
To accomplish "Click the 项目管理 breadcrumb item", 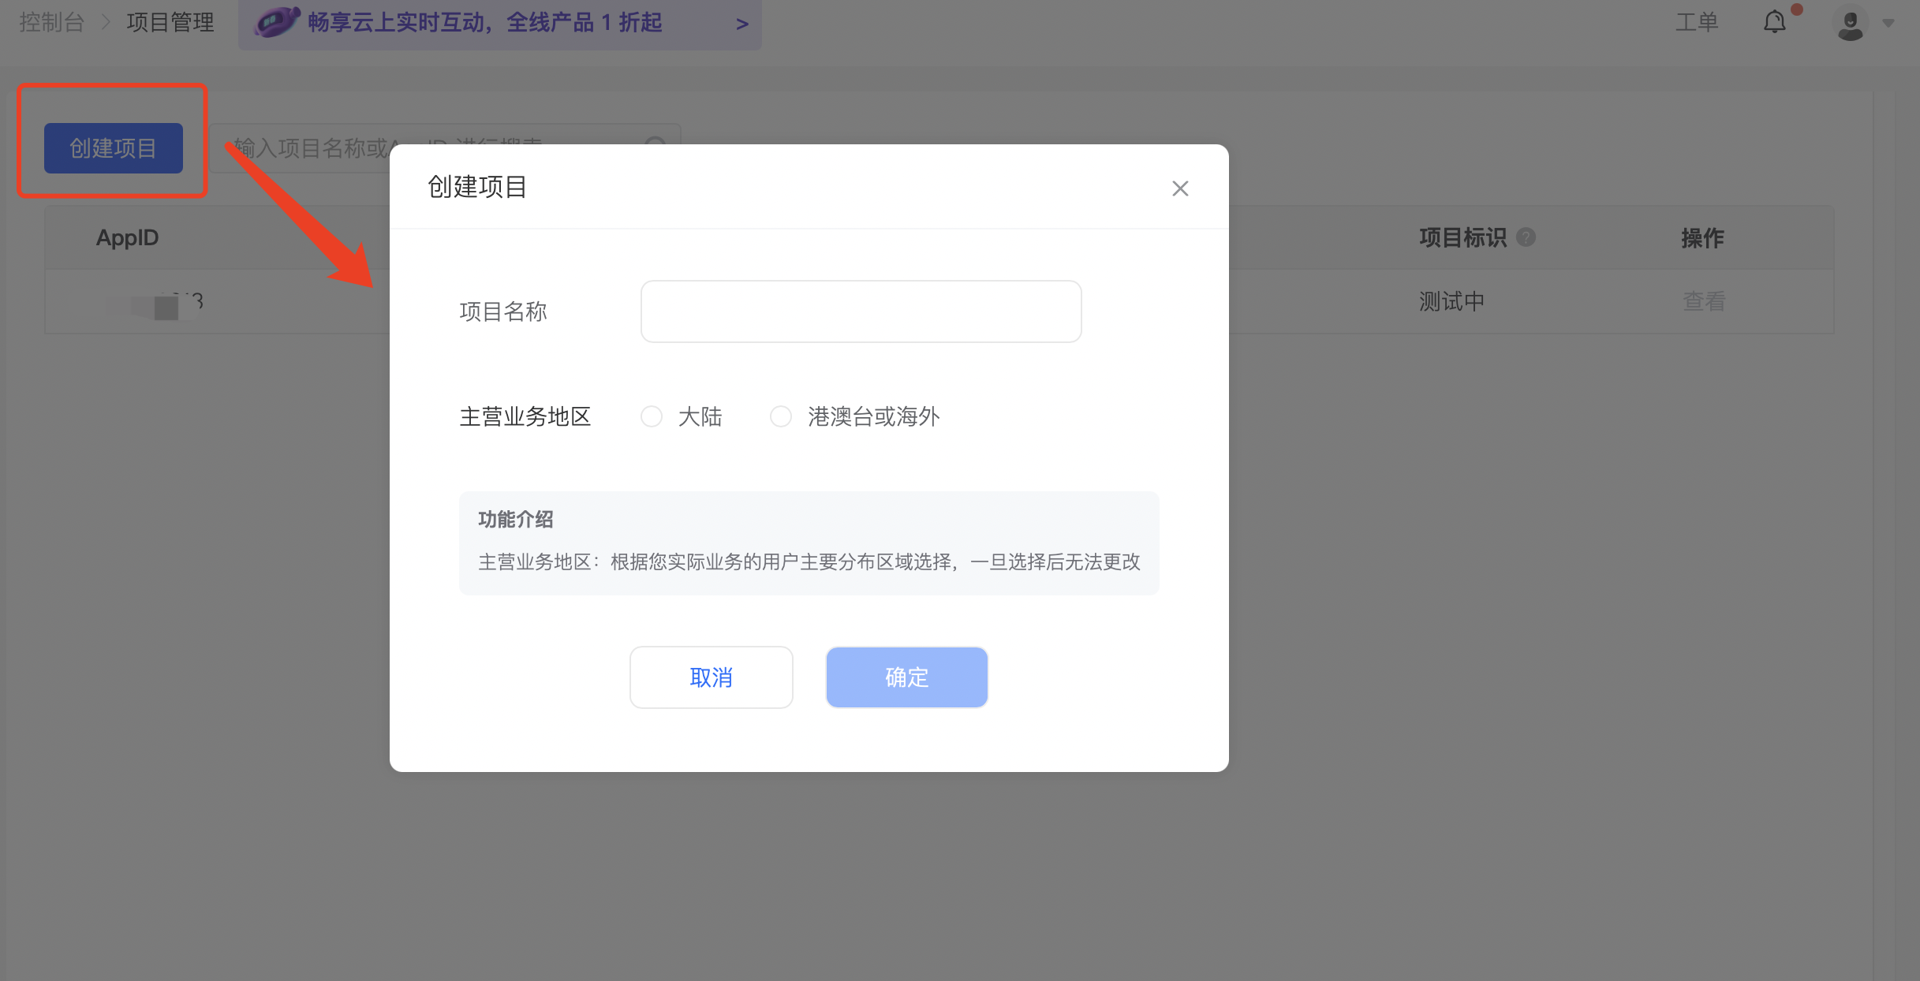I will point(170,22).
